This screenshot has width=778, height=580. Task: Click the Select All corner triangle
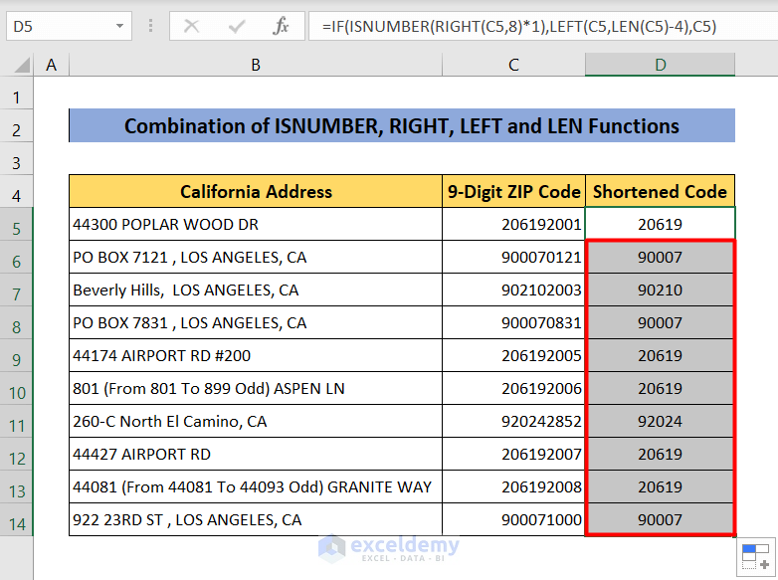point(18,66)
